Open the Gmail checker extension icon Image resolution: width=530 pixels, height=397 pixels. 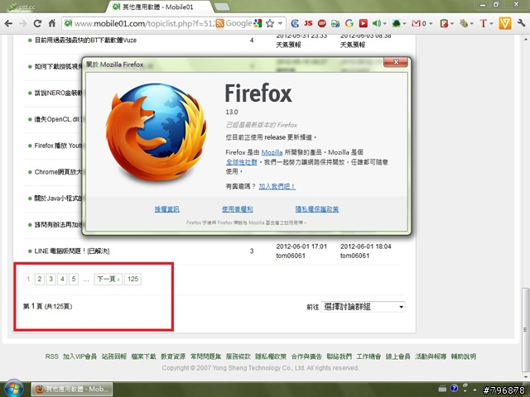[x=416, y=23]
